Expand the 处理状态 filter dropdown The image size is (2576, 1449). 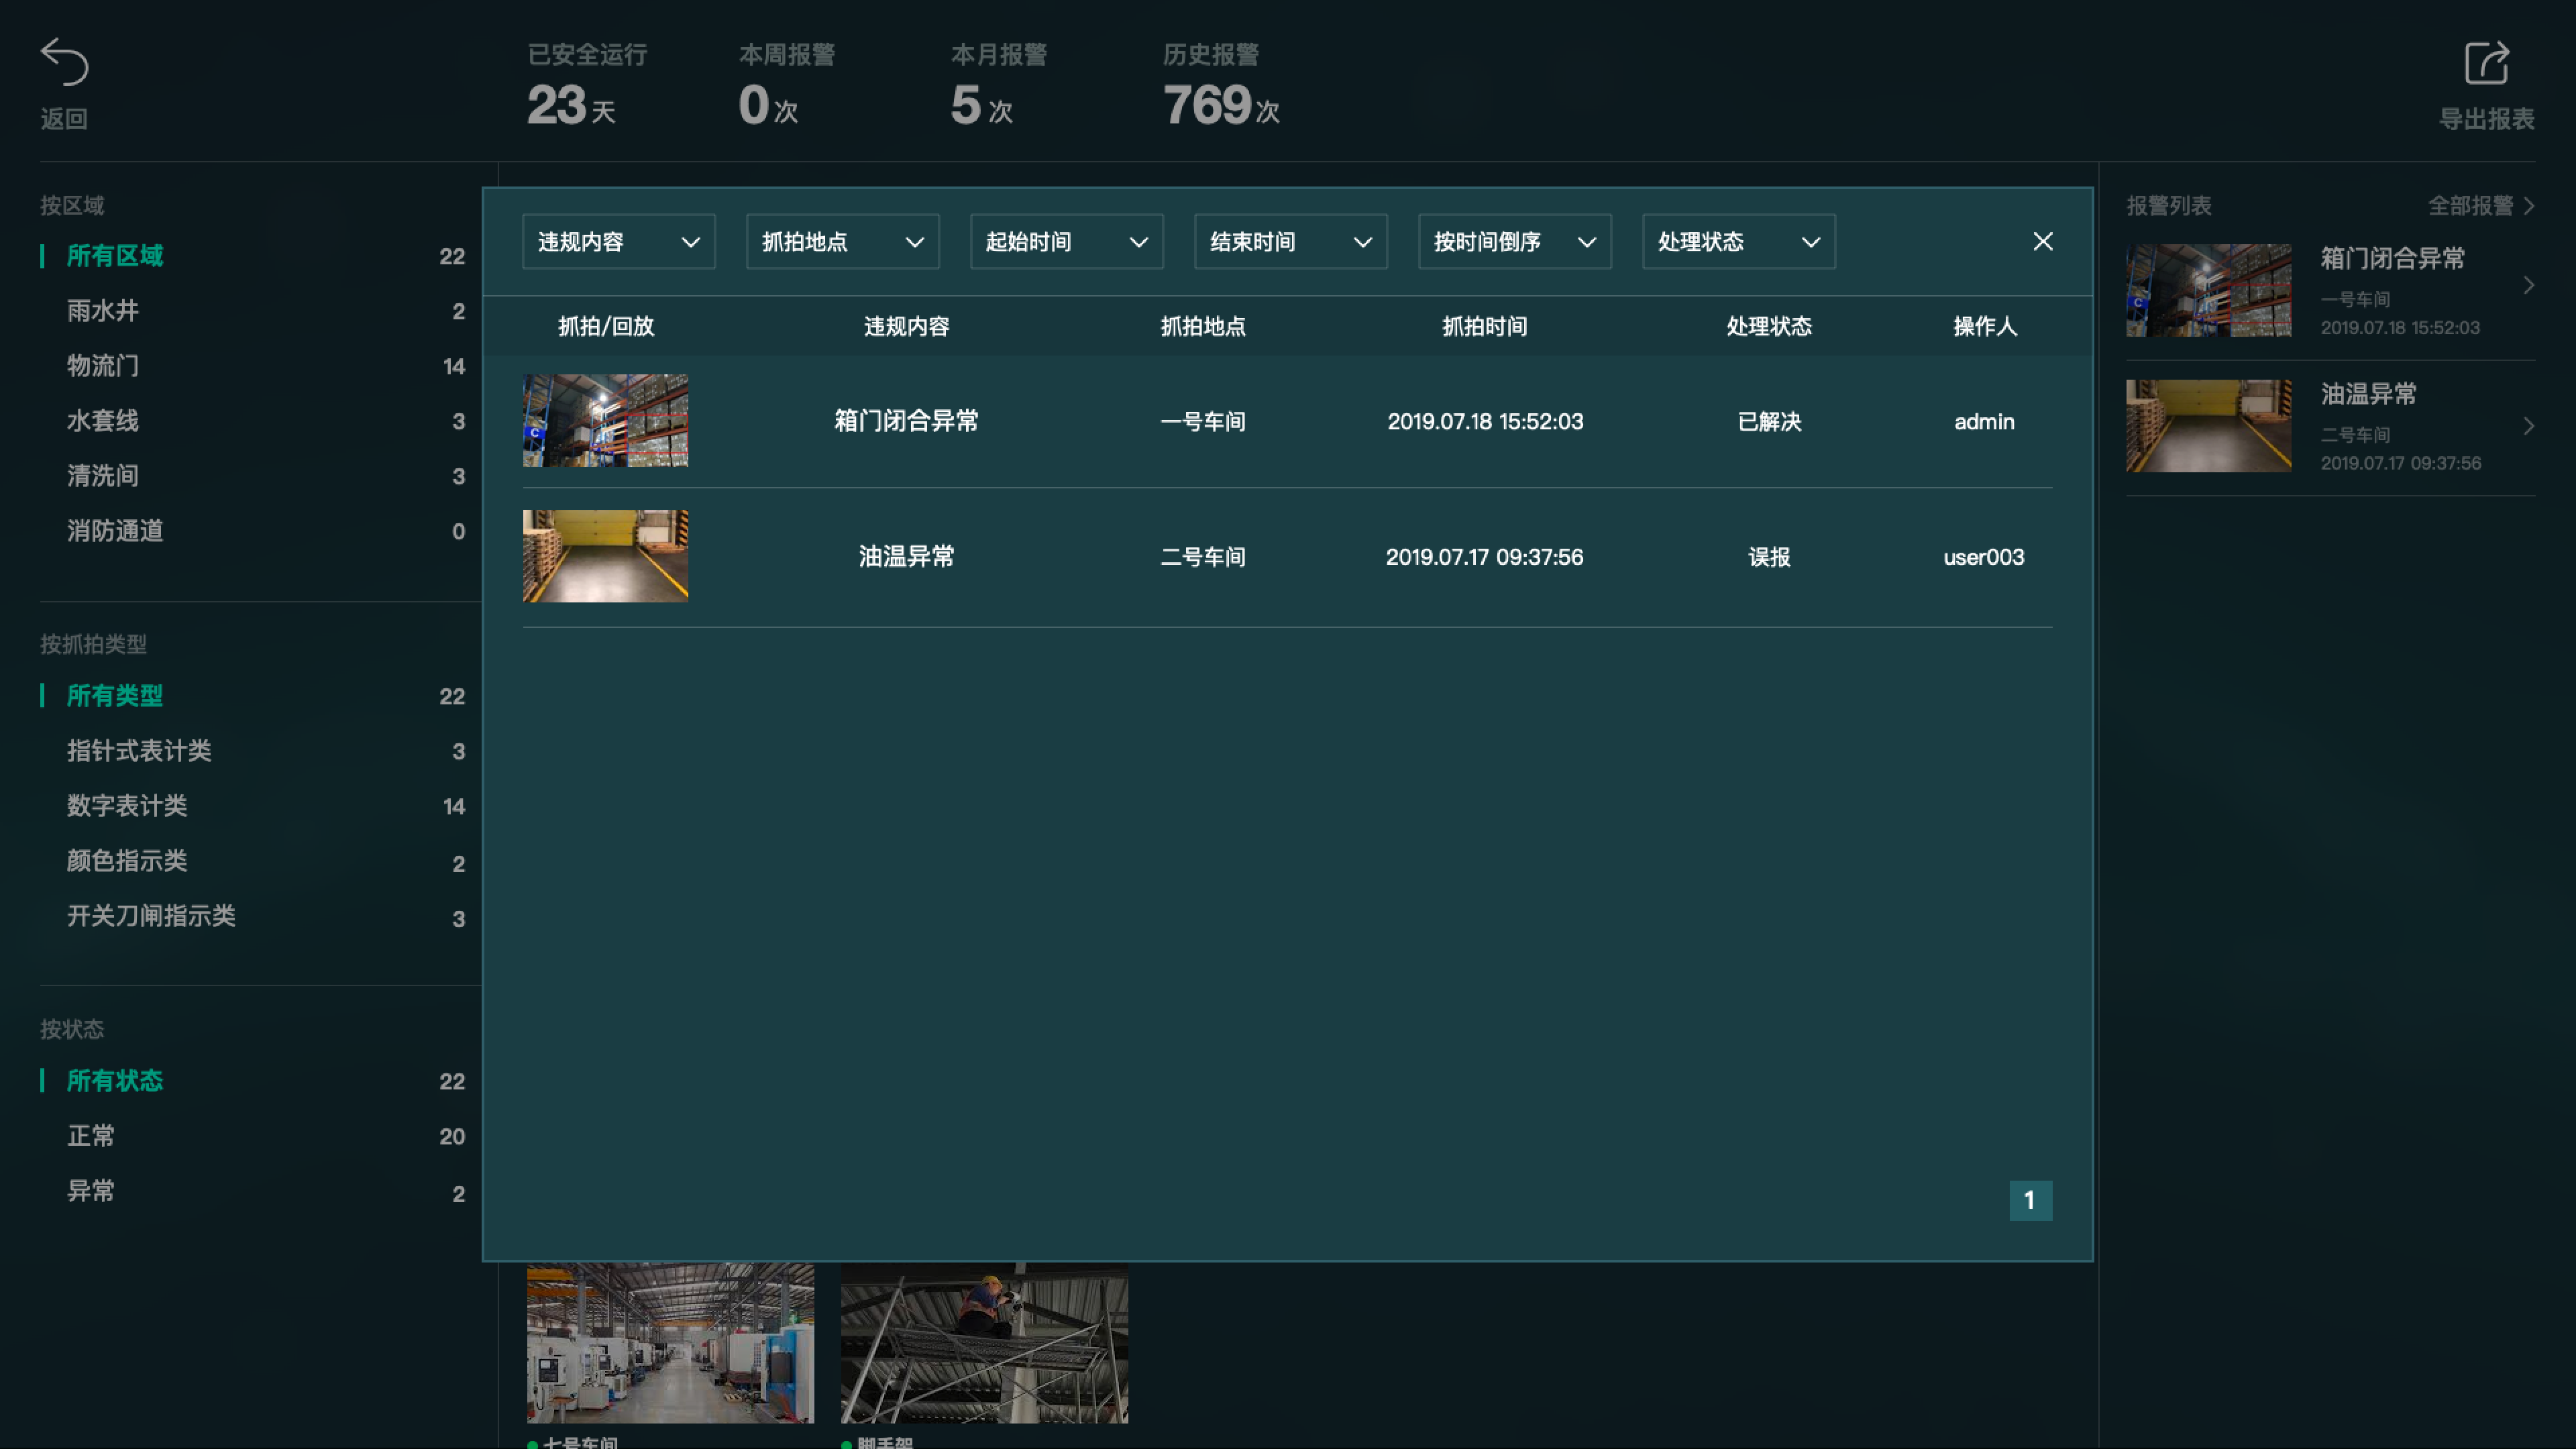[x=1738, y=242]
